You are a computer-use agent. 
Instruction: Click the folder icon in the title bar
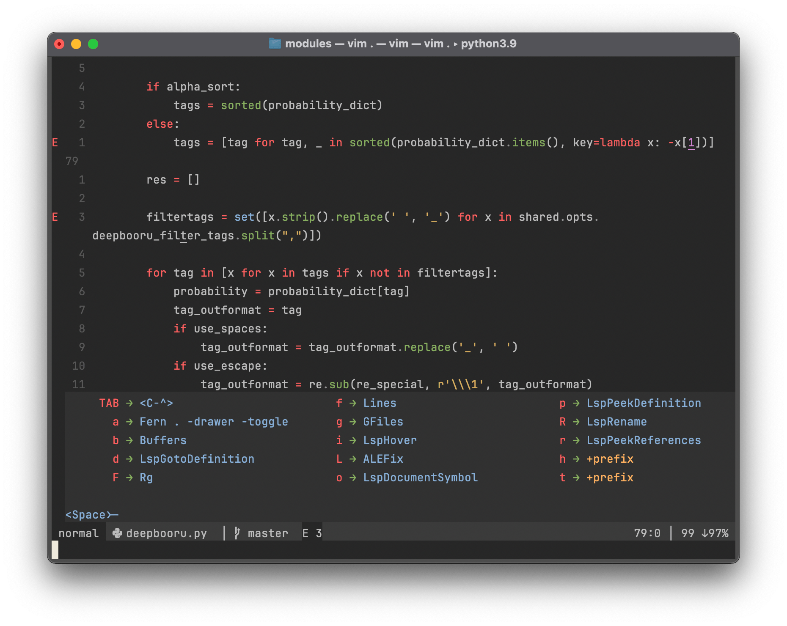275,44
